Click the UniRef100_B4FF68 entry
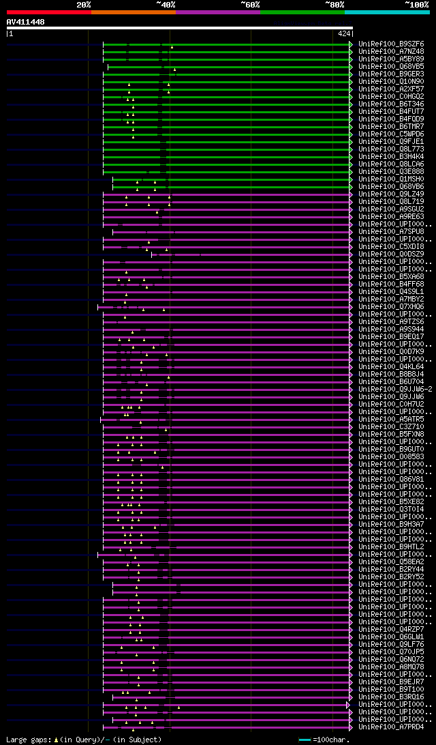Screen dimensions: 436x745 pyautogui.click(x=392, y=284)
